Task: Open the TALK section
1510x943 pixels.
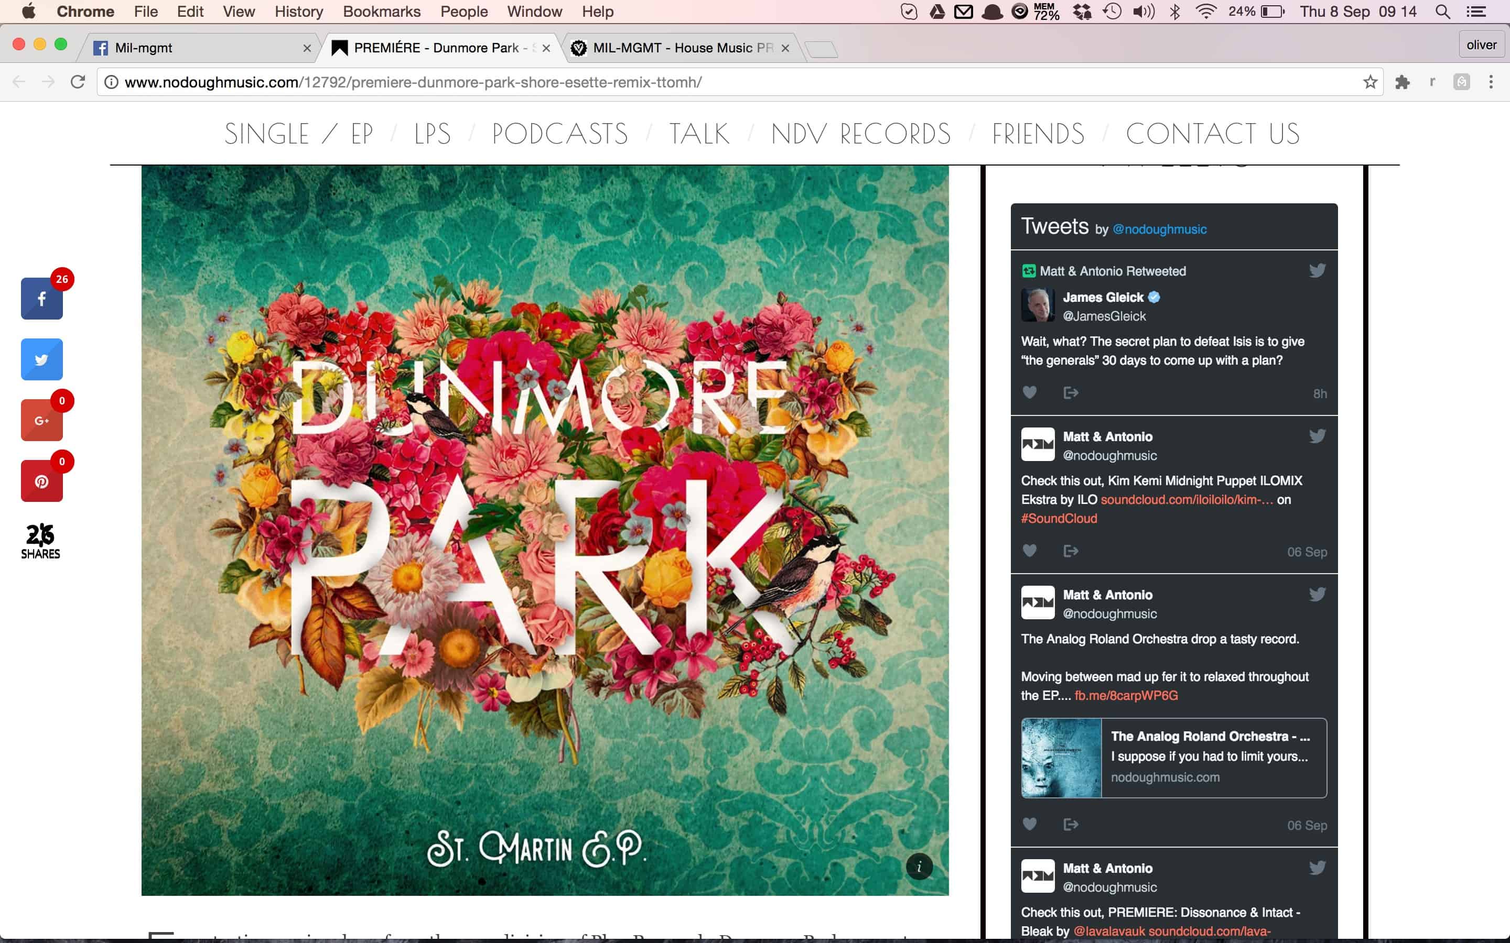Action: pyautogui.click(x=699, y=134)
